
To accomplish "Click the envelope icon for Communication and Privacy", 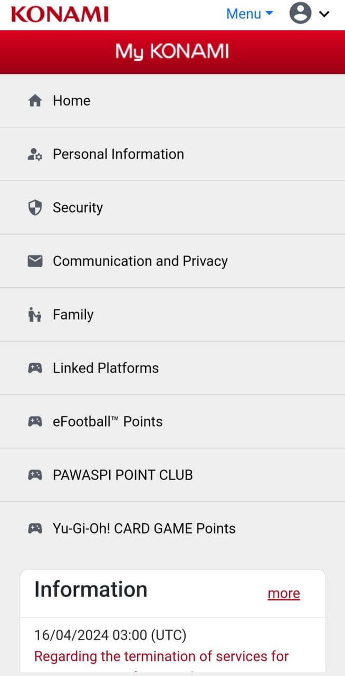I will click(35, 261).
